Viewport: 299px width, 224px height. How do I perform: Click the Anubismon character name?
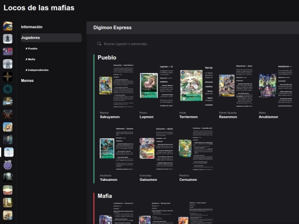(x=269, y=117)
